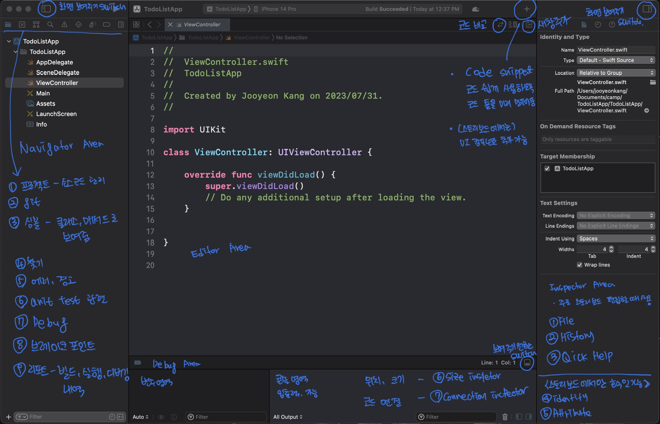Open the Issue navigator warning icon
The width and height of the screenshot is (660, 424).
click(64, 24)
